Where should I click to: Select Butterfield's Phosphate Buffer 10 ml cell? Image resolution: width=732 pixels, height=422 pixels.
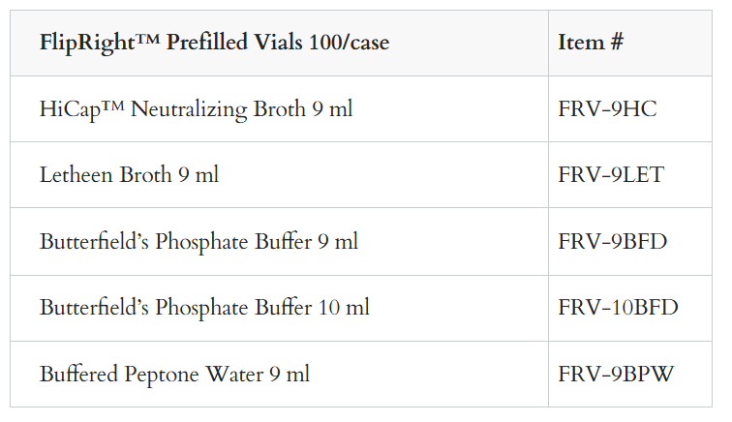279,308
